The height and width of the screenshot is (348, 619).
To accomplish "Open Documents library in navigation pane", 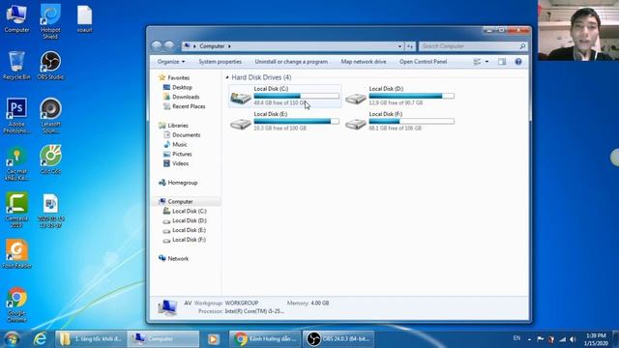I will [x=186, y=134].
